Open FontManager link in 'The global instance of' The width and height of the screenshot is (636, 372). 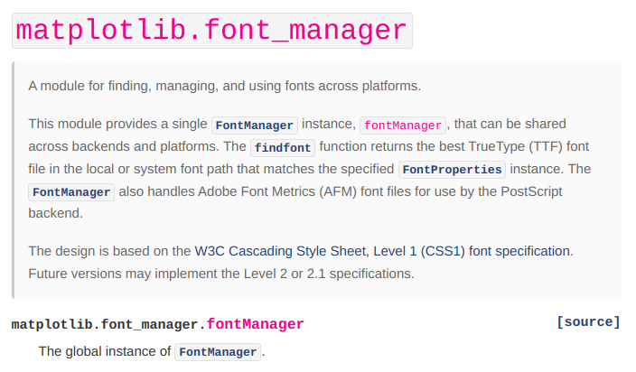tap(218, 352)
